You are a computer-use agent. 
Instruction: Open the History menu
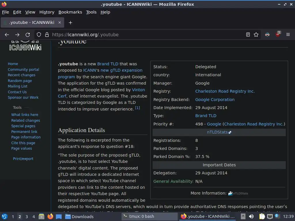[47, 12]
